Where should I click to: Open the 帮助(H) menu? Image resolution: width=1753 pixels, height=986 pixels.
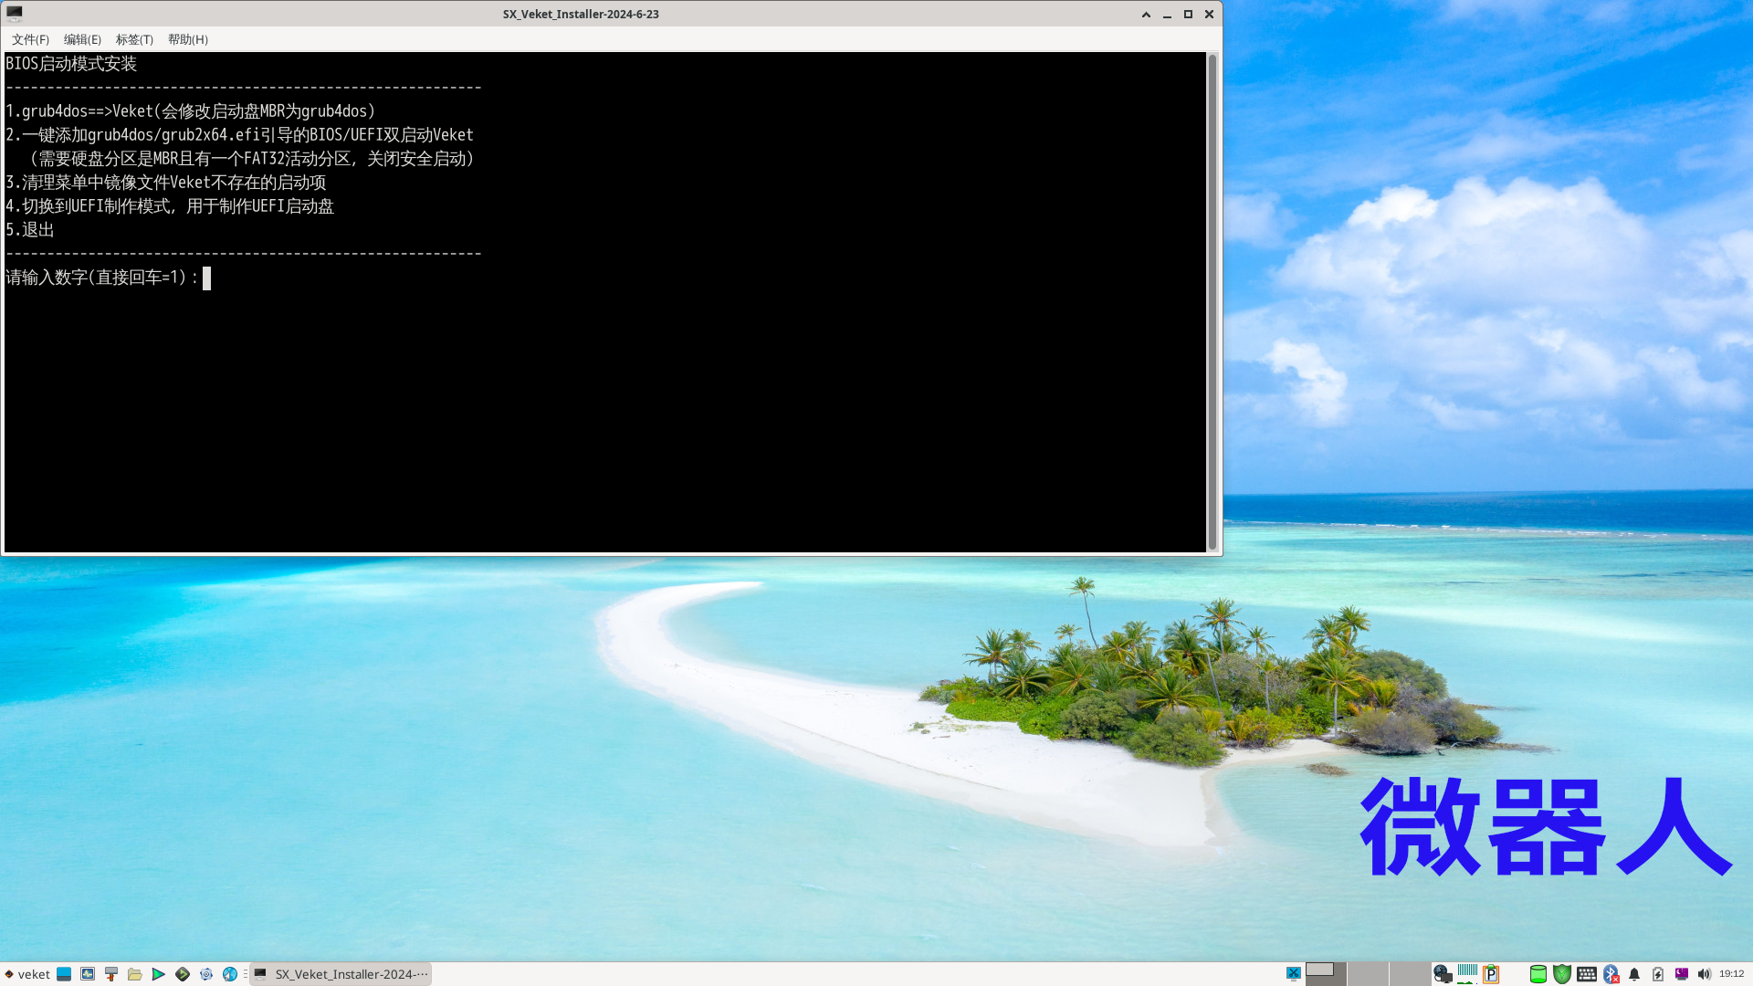(x=188, y=39)
